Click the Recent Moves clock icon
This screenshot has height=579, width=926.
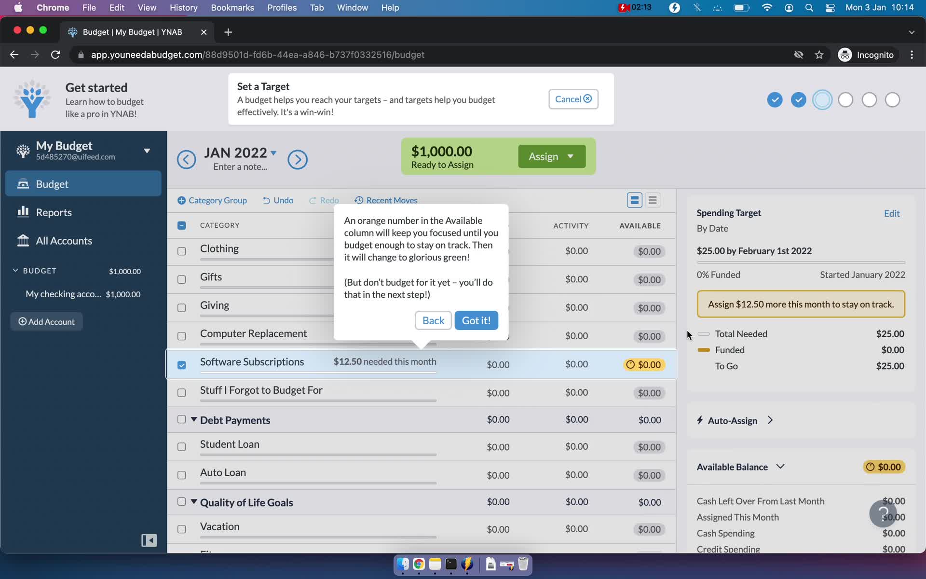coord(358,199)
